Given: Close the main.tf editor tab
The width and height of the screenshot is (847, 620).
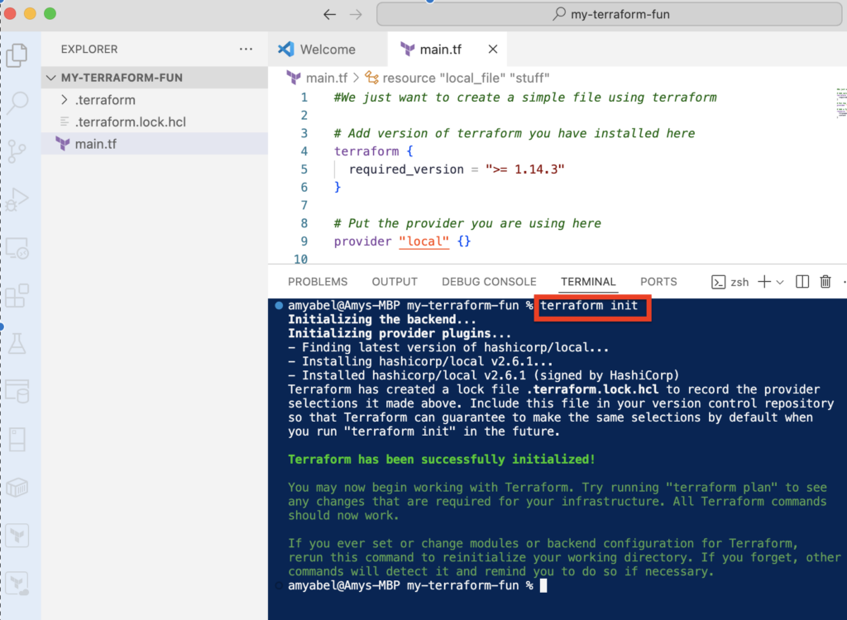Looking at the screenshot, I should tap(493, 50).
